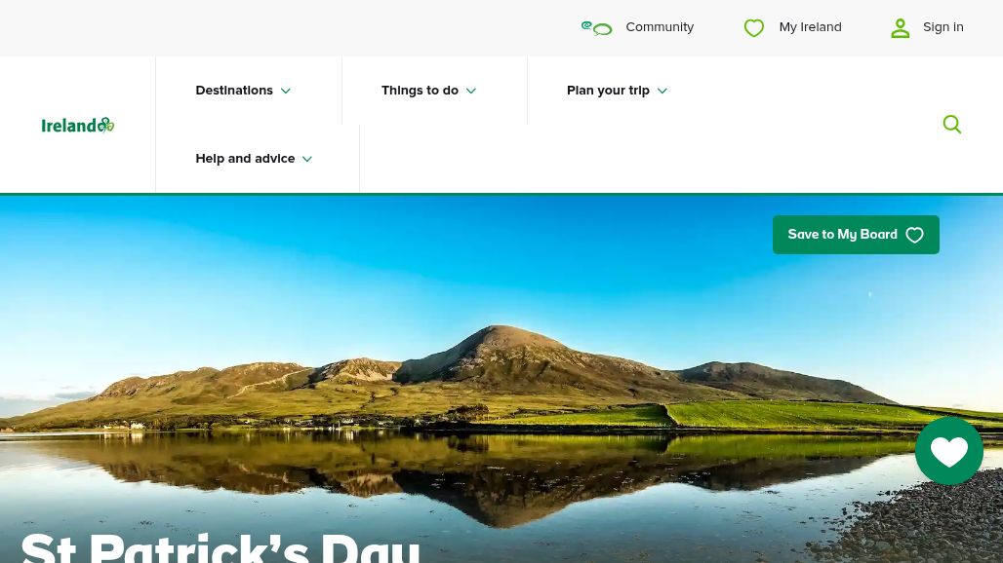
Task: Click the Sign in person icon
Action: (900, 27)
